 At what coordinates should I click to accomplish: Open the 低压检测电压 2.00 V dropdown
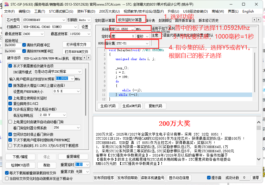click(53, 115)
